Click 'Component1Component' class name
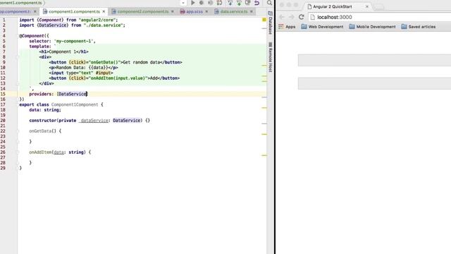The width and height of the screenshot is (451, 254). [75, 104]
